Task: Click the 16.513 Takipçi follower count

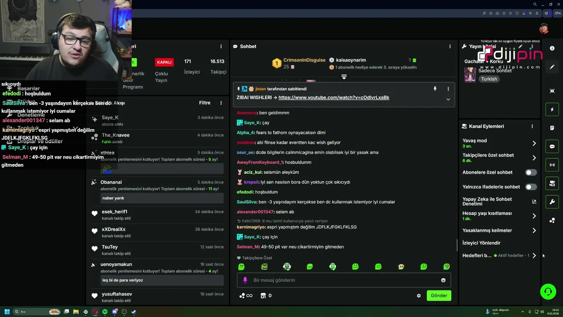Action: [x=218, y=66]
